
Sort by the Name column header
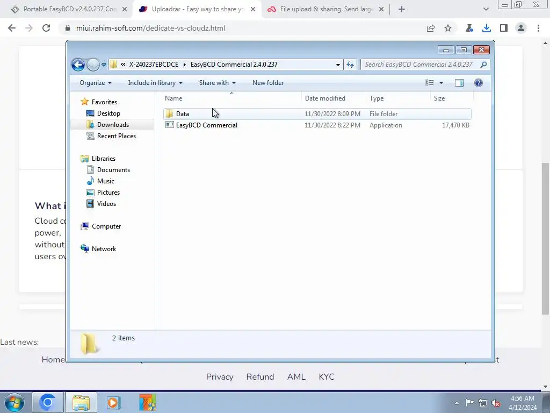pyautogui.click(x=231, y=98)
